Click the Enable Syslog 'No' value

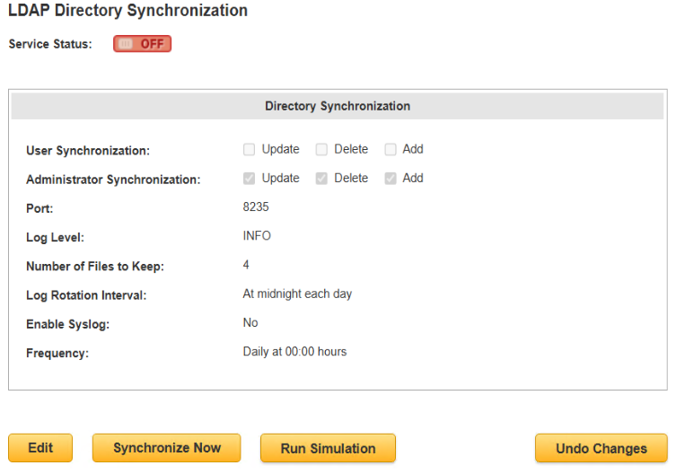pos(250,322)
